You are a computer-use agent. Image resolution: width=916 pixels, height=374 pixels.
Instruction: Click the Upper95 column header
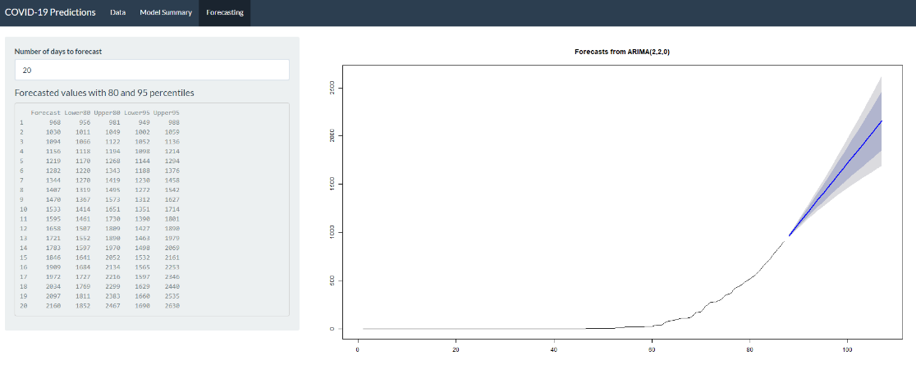tap(166, 112)
